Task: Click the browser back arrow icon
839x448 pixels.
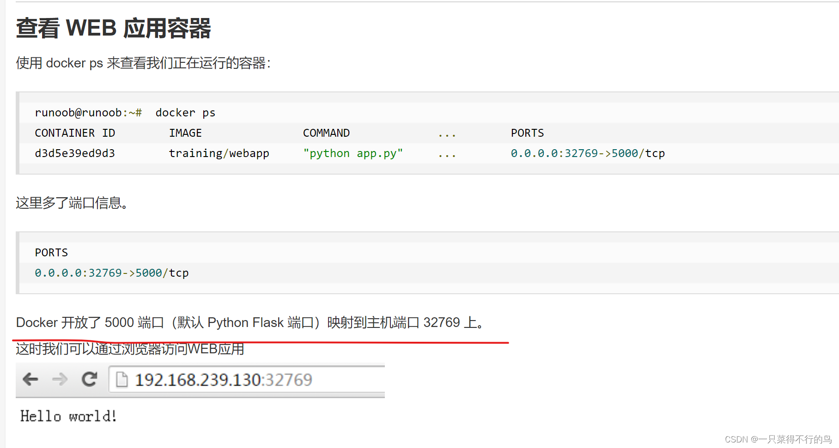Action: tap(30, 380)
